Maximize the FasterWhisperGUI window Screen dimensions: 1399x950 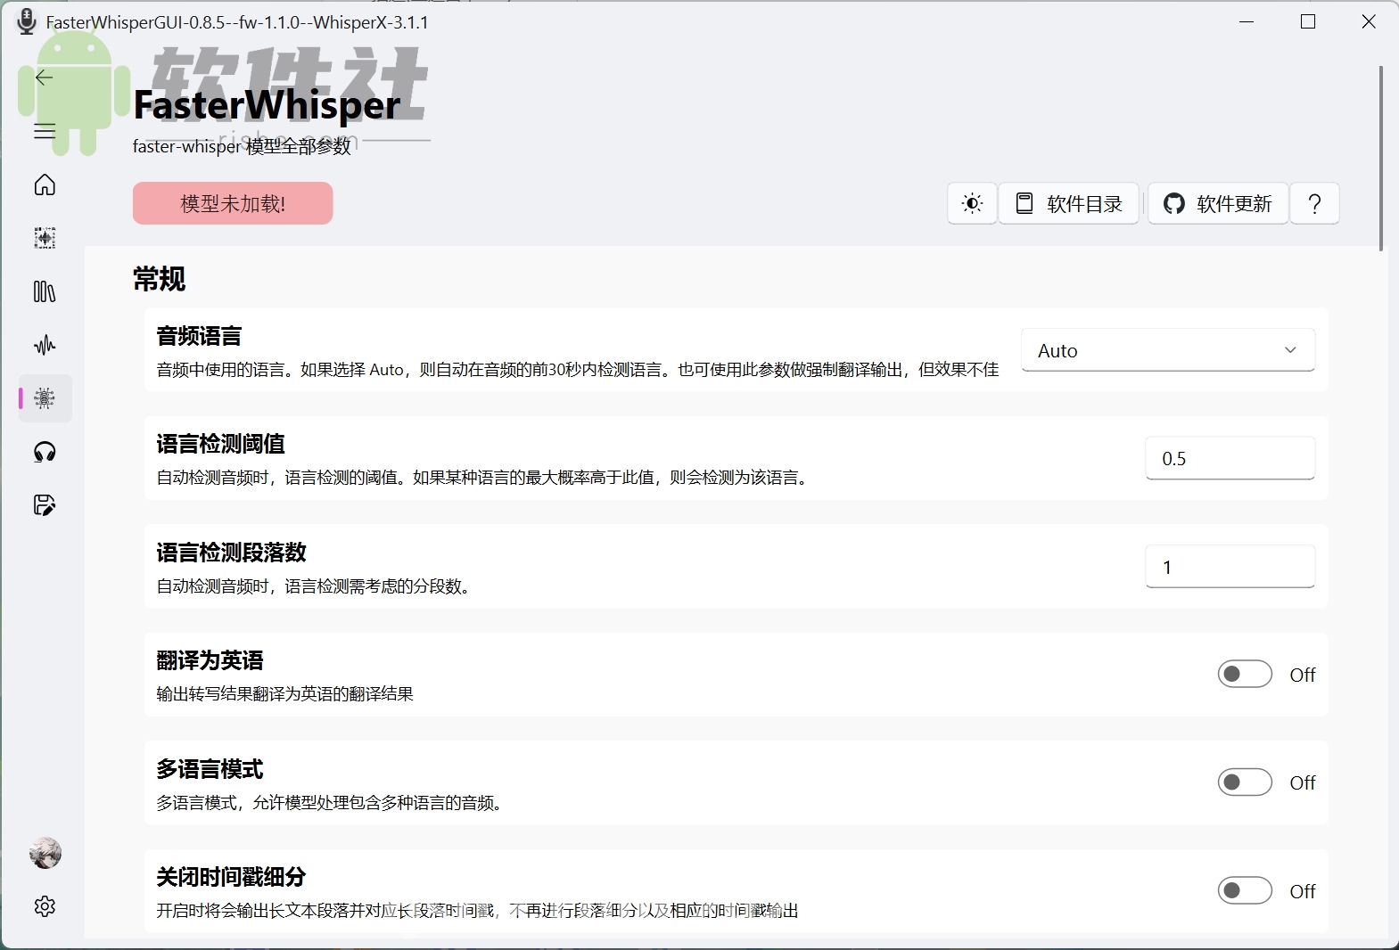(x=1308, y=21)
